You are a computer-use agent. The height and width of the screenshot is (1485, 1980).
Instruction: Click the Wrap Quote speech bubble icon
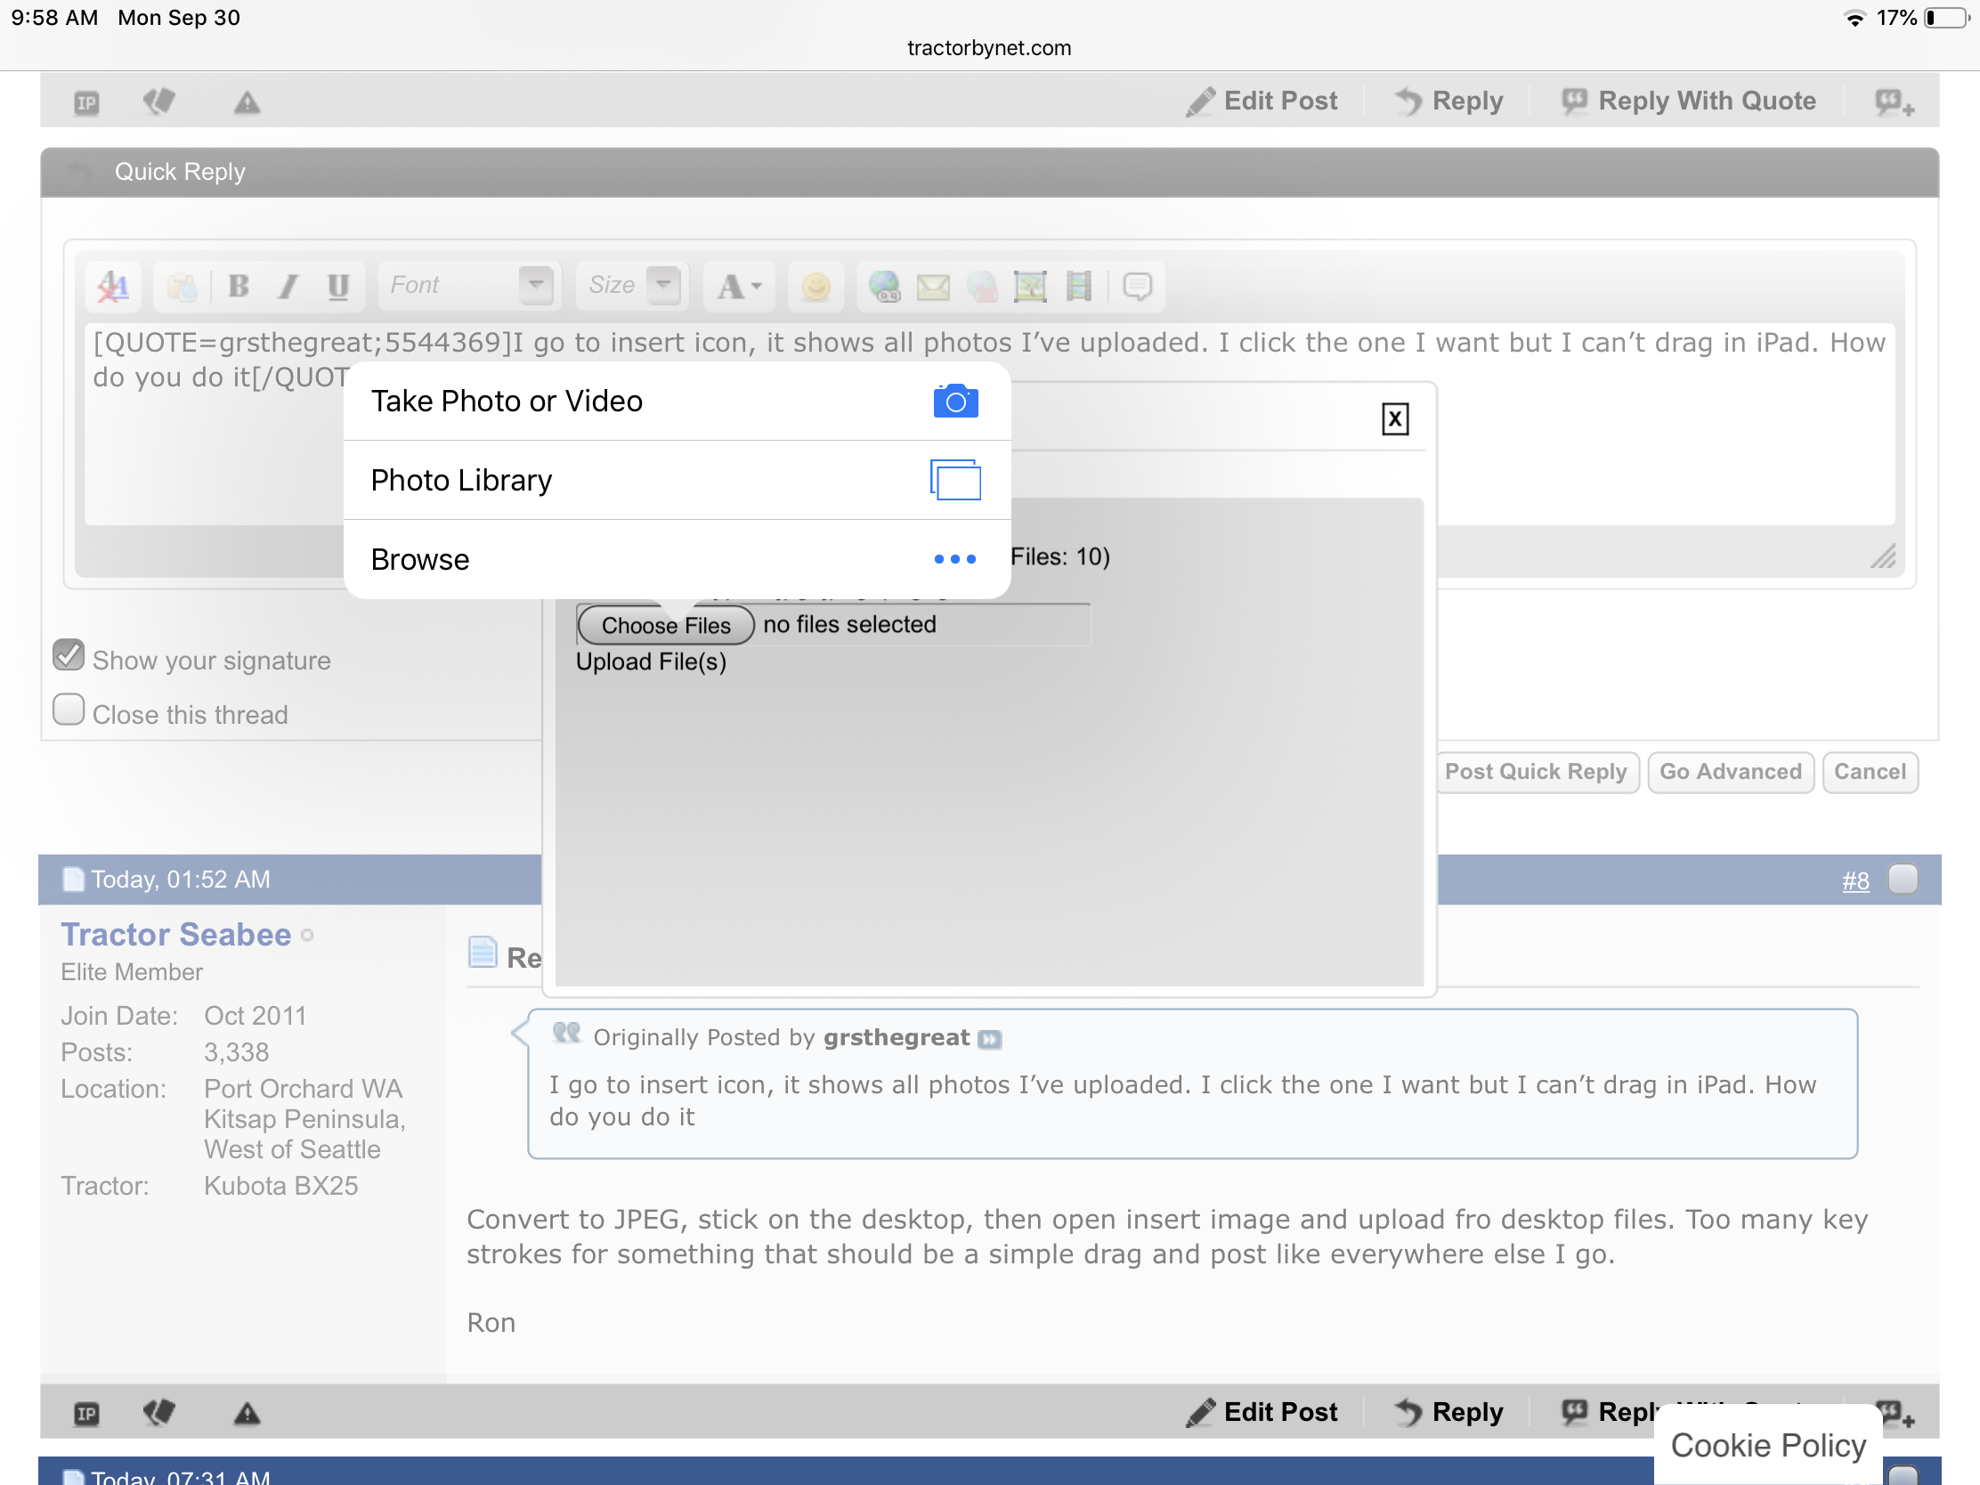click(1137, 287)
